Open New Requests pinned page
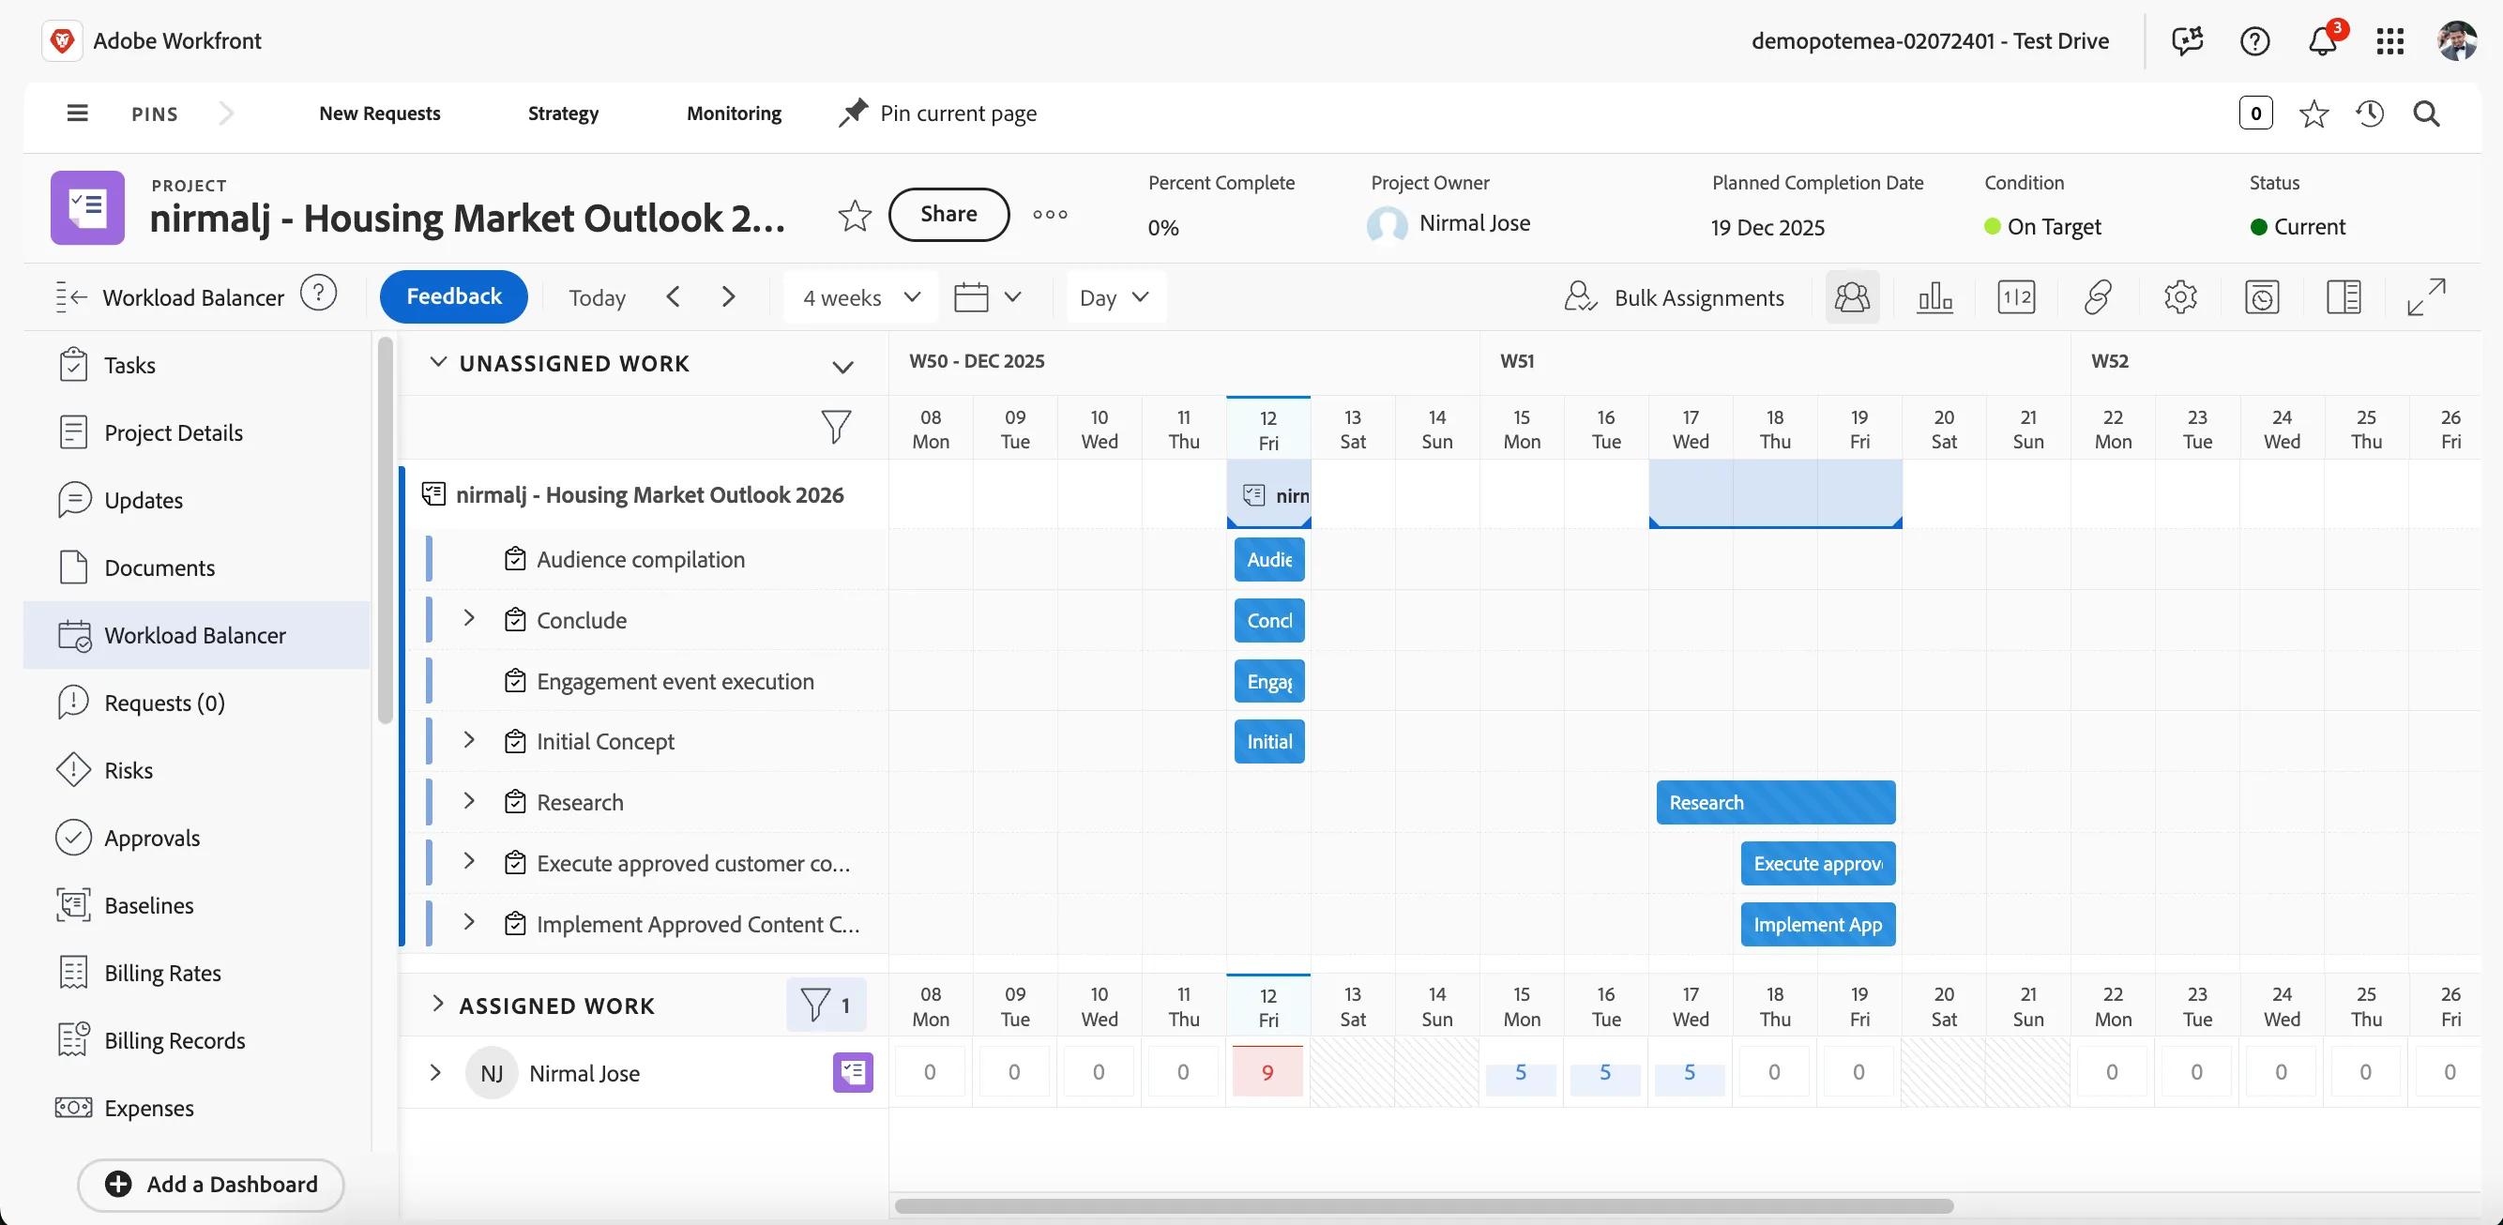The height and width of the screenshot is (1225, 2503). (379, 113)
